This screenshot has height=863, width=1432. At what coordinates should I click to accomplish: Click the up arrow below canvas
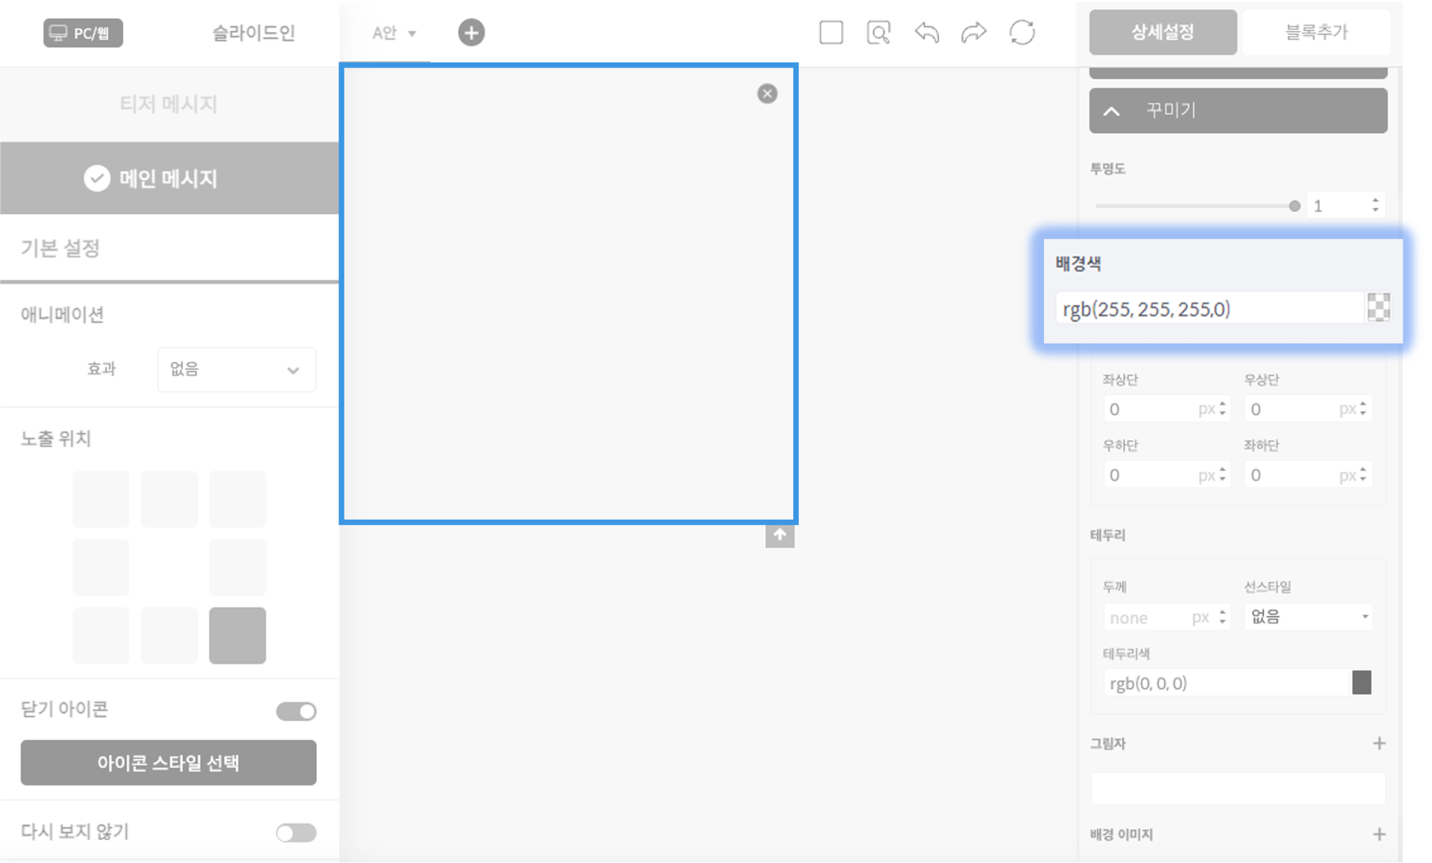click(x=779, y=535)
